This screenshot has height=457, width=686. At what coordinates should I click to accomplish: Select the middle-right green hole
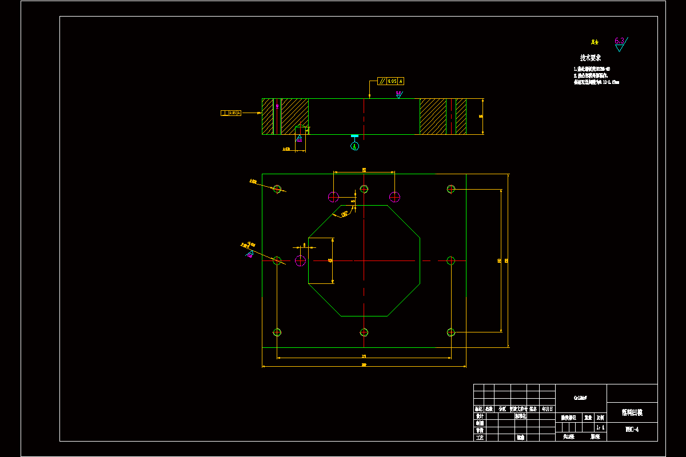[450, 260]
